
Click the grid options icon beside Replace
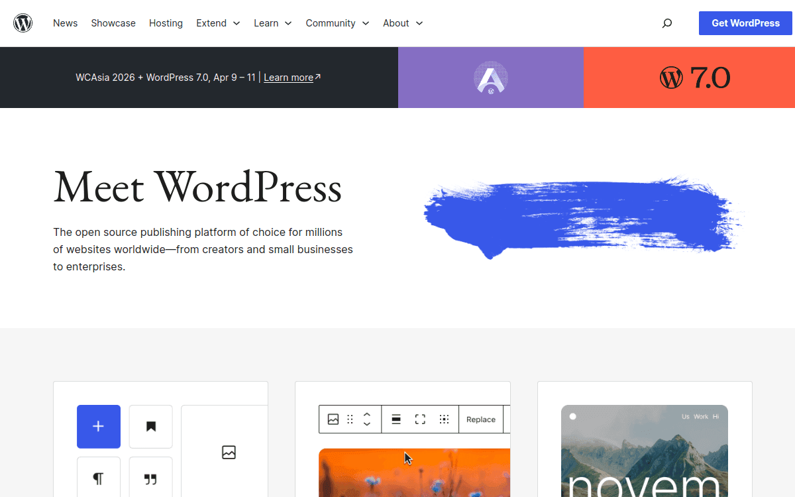(x=443, y=419)
